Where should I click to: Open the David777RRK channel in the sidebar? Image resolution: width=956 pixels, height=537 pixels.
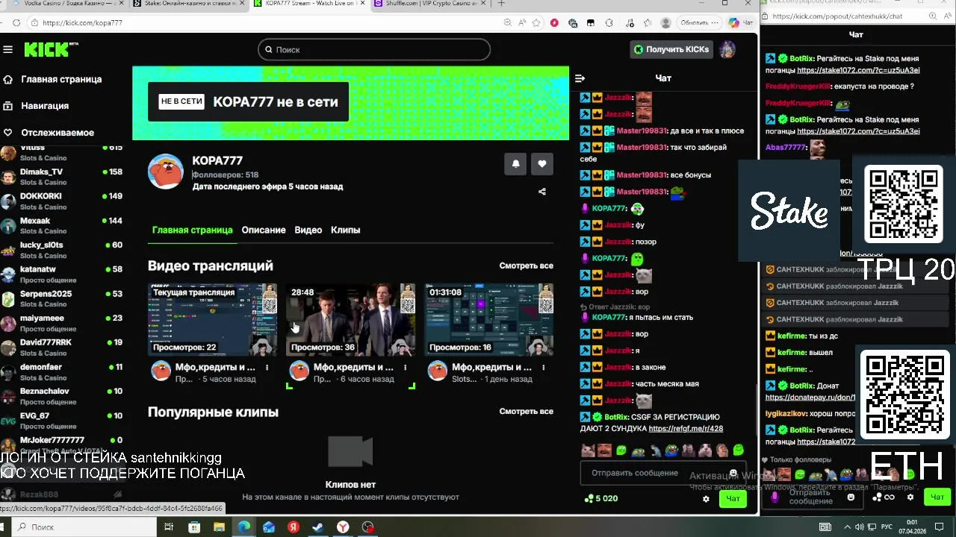[x=63, y=348]
